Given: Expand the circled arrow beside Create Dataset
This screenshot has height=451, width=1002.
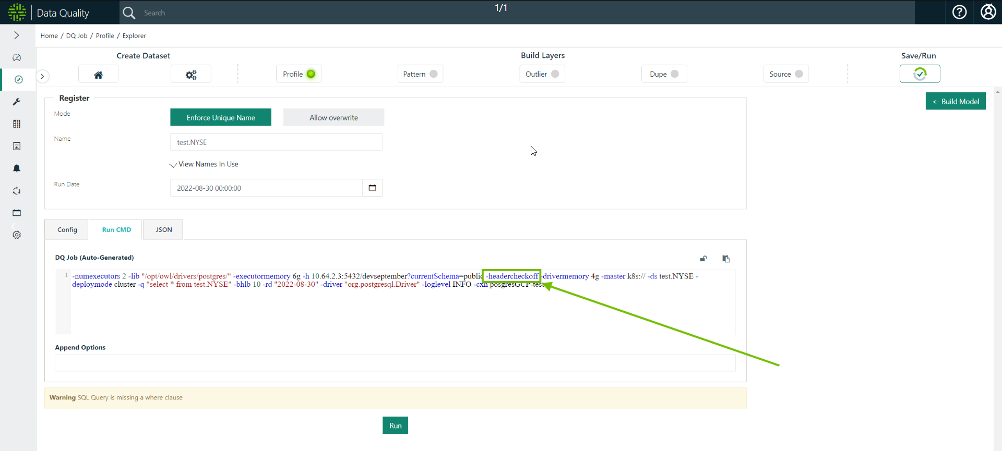Looking at the screenshot, I should [43, 77].
